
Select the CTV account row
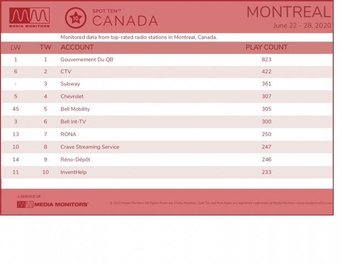click(x=167, y=71)
